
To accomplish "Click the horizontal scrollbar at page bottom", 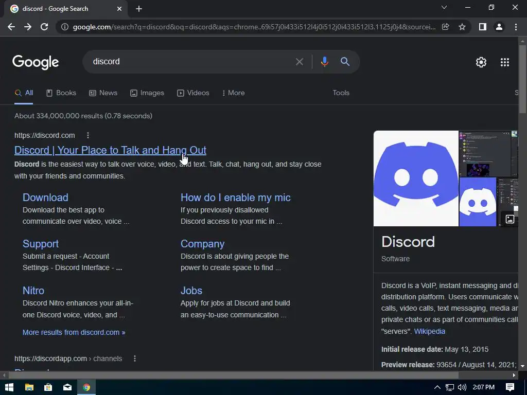I will (234, 375).
